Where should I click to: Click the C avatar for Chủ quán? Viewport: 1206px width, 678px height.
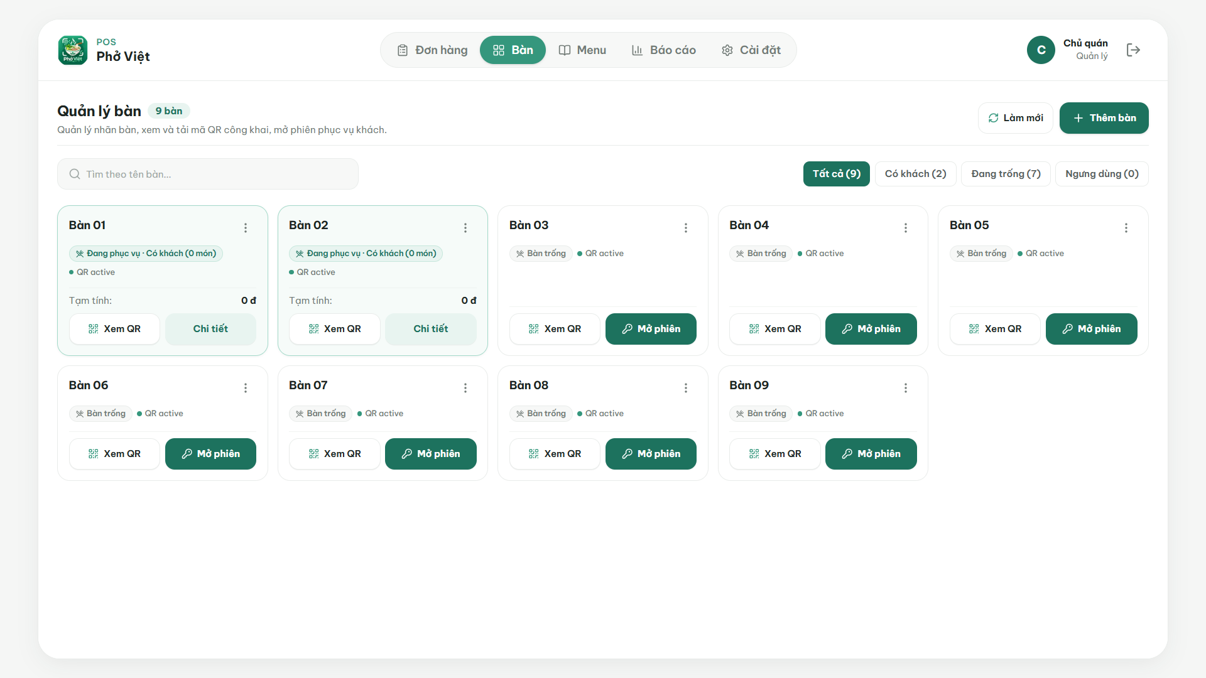pyautogui.click(x=1041, y=50)
